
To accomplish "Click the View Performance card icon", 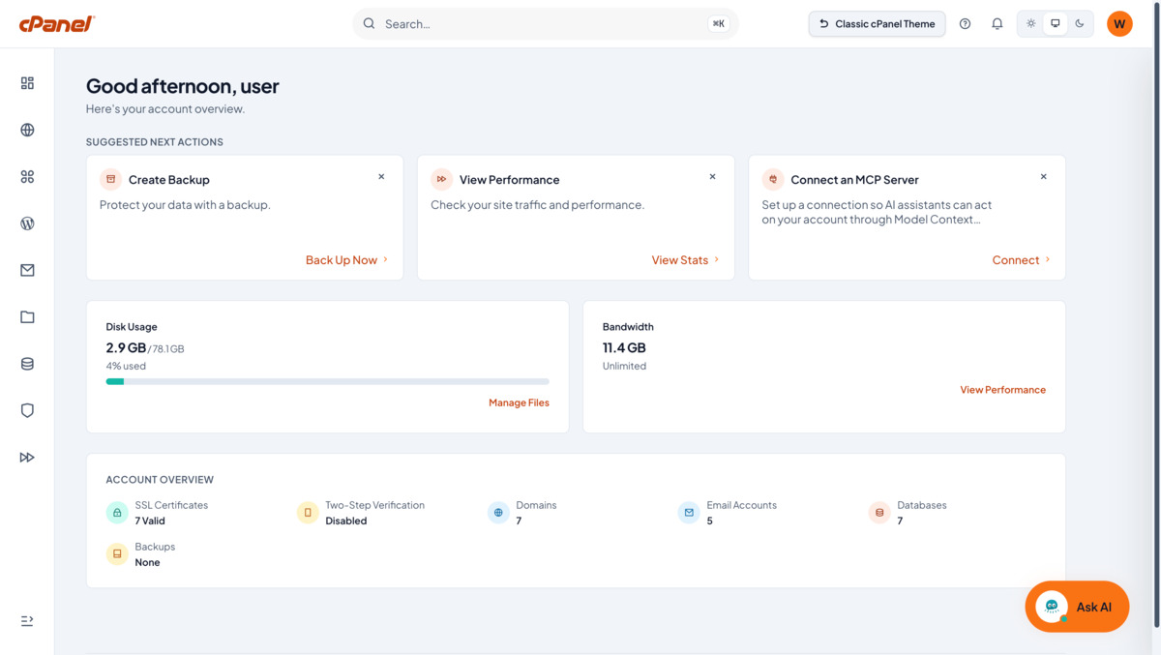I will pos(442,179).
